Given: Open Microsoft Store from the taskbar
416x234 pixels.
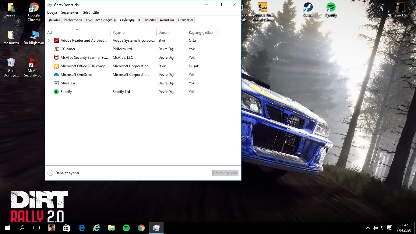Looking at the screenshot, I should (x=66, y=228).
